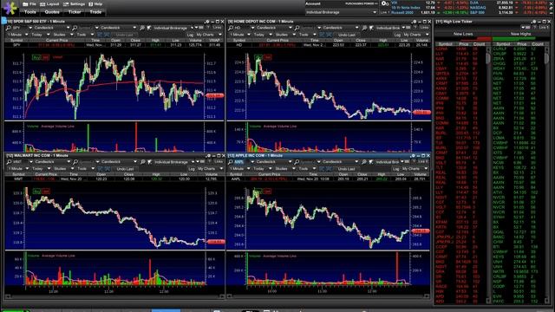Click the zoom magnifier icon in SPY chart toolbar
The height and width of the screenshot is (312, 555).
(x=142, y=28)
